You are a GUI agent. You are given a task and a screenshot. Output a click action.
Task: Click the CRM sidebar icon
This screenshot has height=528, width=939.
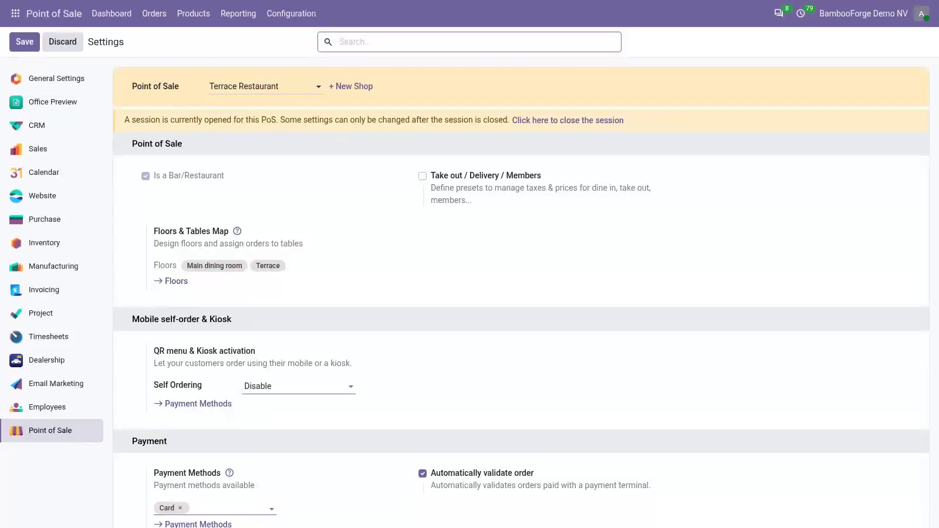16,126
